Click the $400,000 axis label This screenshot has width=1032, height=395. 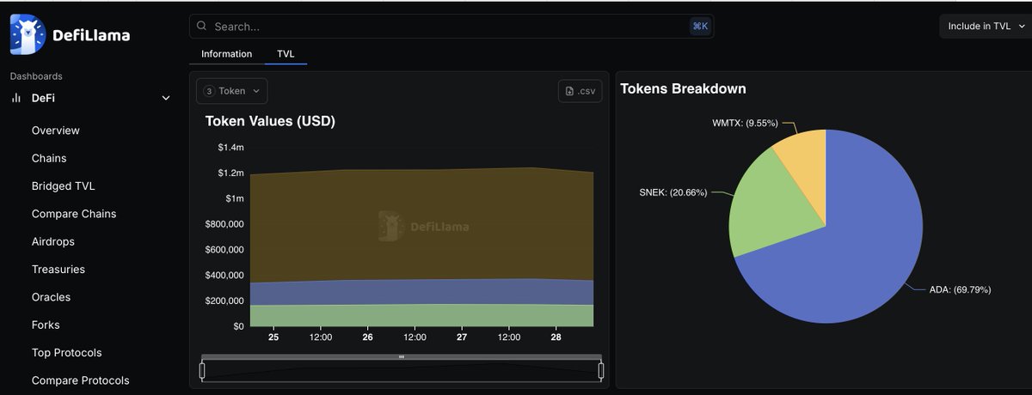pos(224,276)
